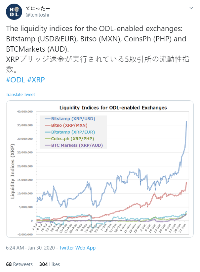Click the Bitso (XRP/MXN) legend entry

[x=66, y=125]
